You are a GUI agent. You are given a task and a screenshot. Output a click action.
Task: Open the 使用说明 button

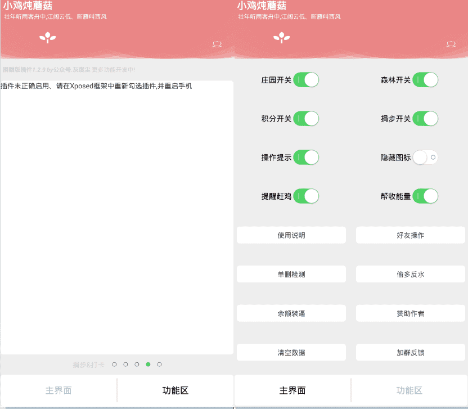point(291,235)
